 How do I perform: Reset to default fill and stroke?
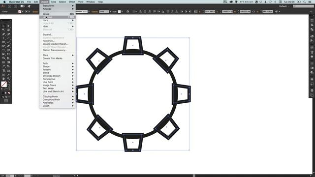(x=2, y=89)
